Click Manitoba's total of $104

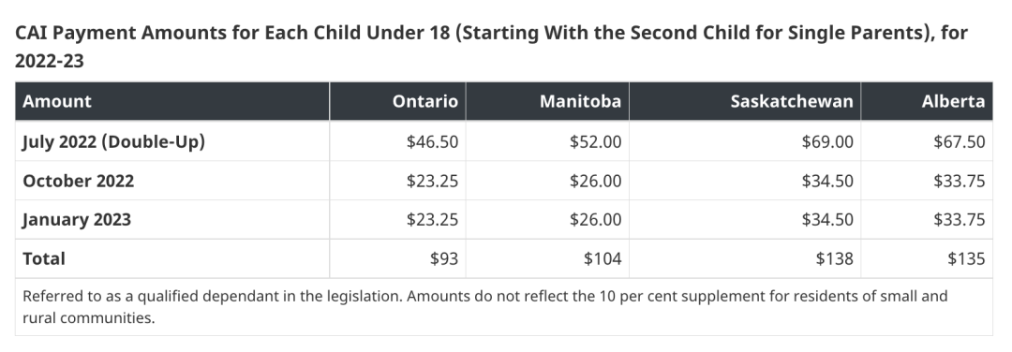coord(603,258)
